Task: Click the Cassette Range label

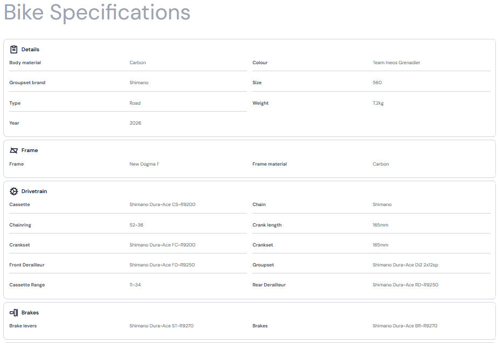Action: [x=27, y=285]
